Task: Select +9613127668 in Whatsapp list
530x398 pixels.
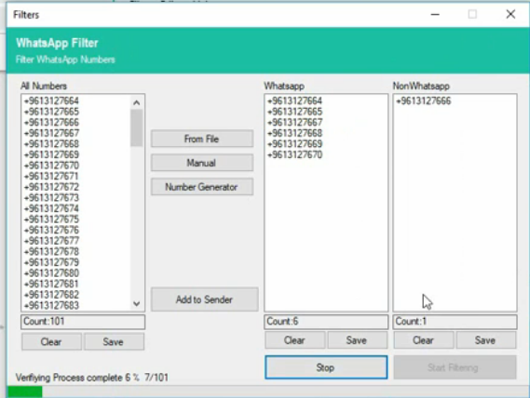Action: pyautogui.click(x=294, y=133)
